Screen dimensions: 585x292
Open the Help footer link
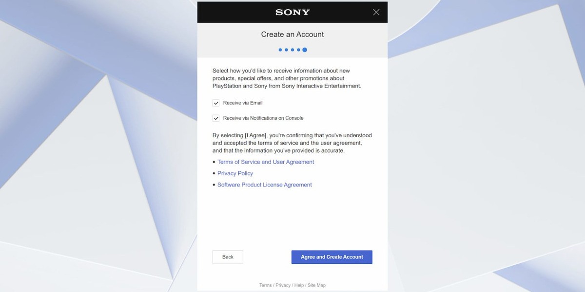pyautogui.click(x=299, y=285)
